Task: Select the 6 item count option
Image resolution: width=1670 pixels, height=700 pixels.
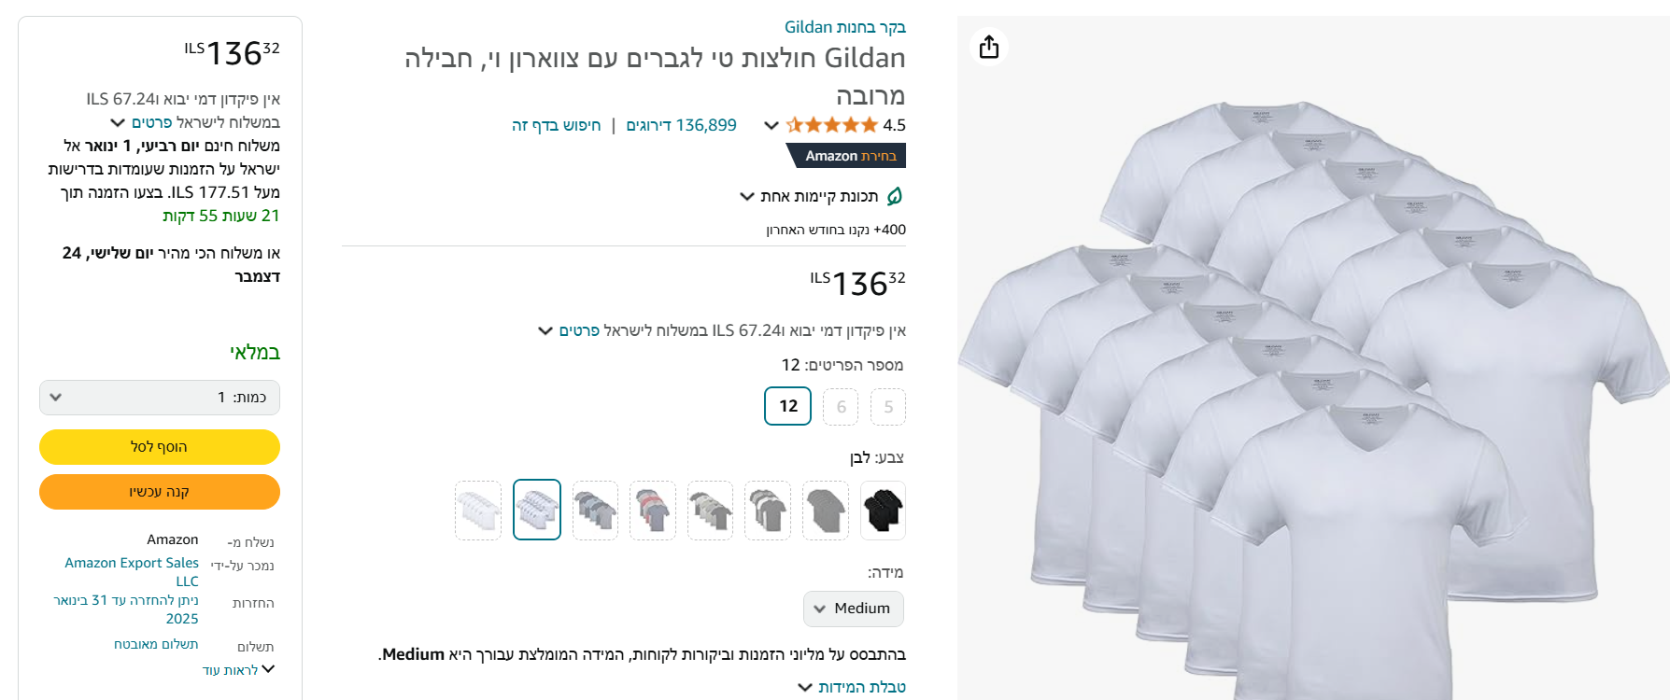Action: coord(841,407)
